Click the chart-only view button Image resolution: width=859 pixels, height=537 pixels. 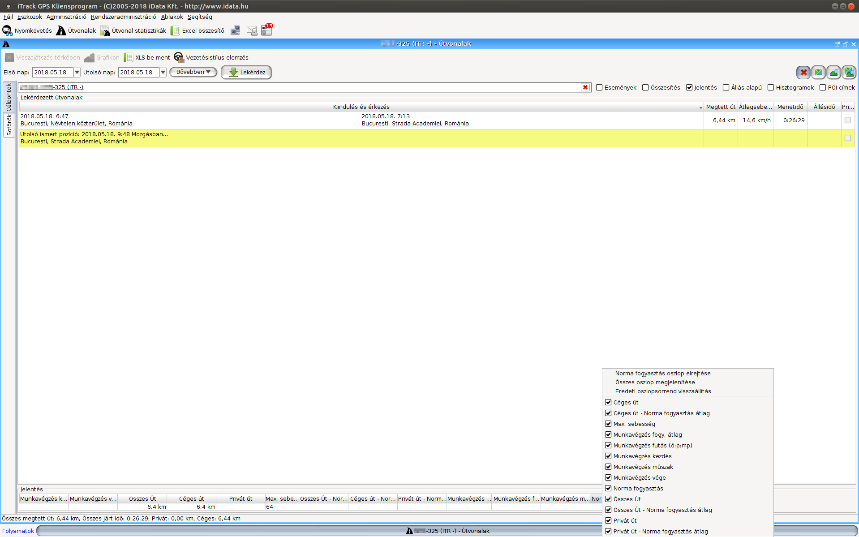point(833,72)
